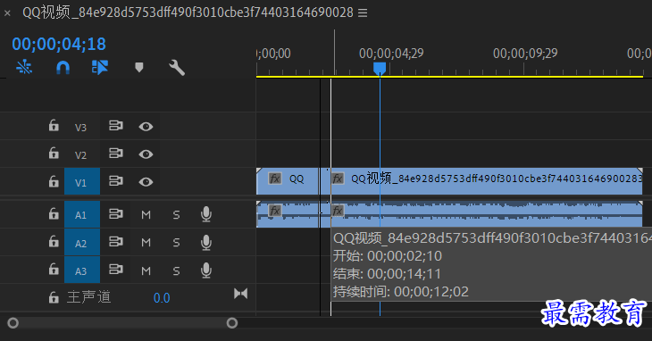Click fx badge on first V1 clip

tap(275, 179)
